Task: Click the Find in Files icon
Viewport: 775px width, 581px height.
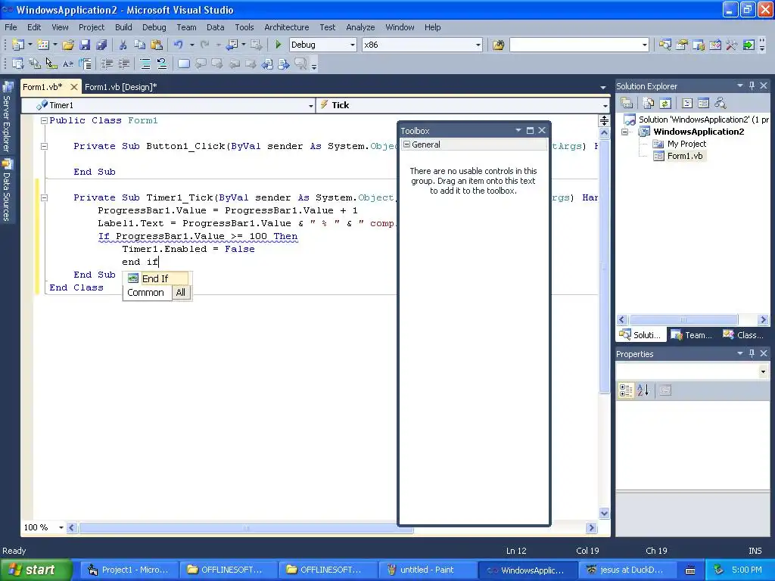Action: coord(498,45)
